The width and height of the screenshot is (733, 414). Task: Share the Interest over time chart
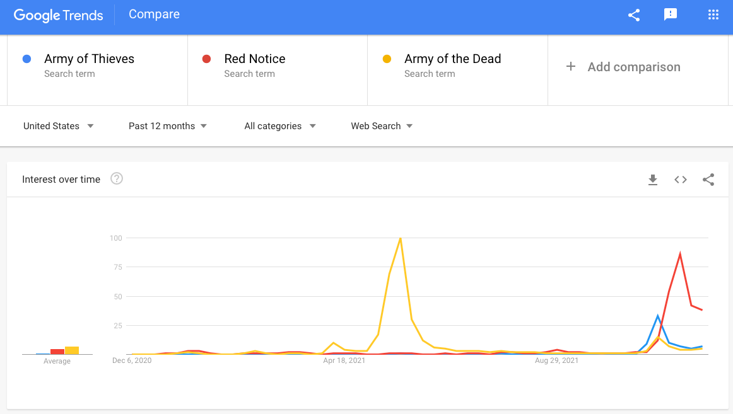[x=708, y=180]
